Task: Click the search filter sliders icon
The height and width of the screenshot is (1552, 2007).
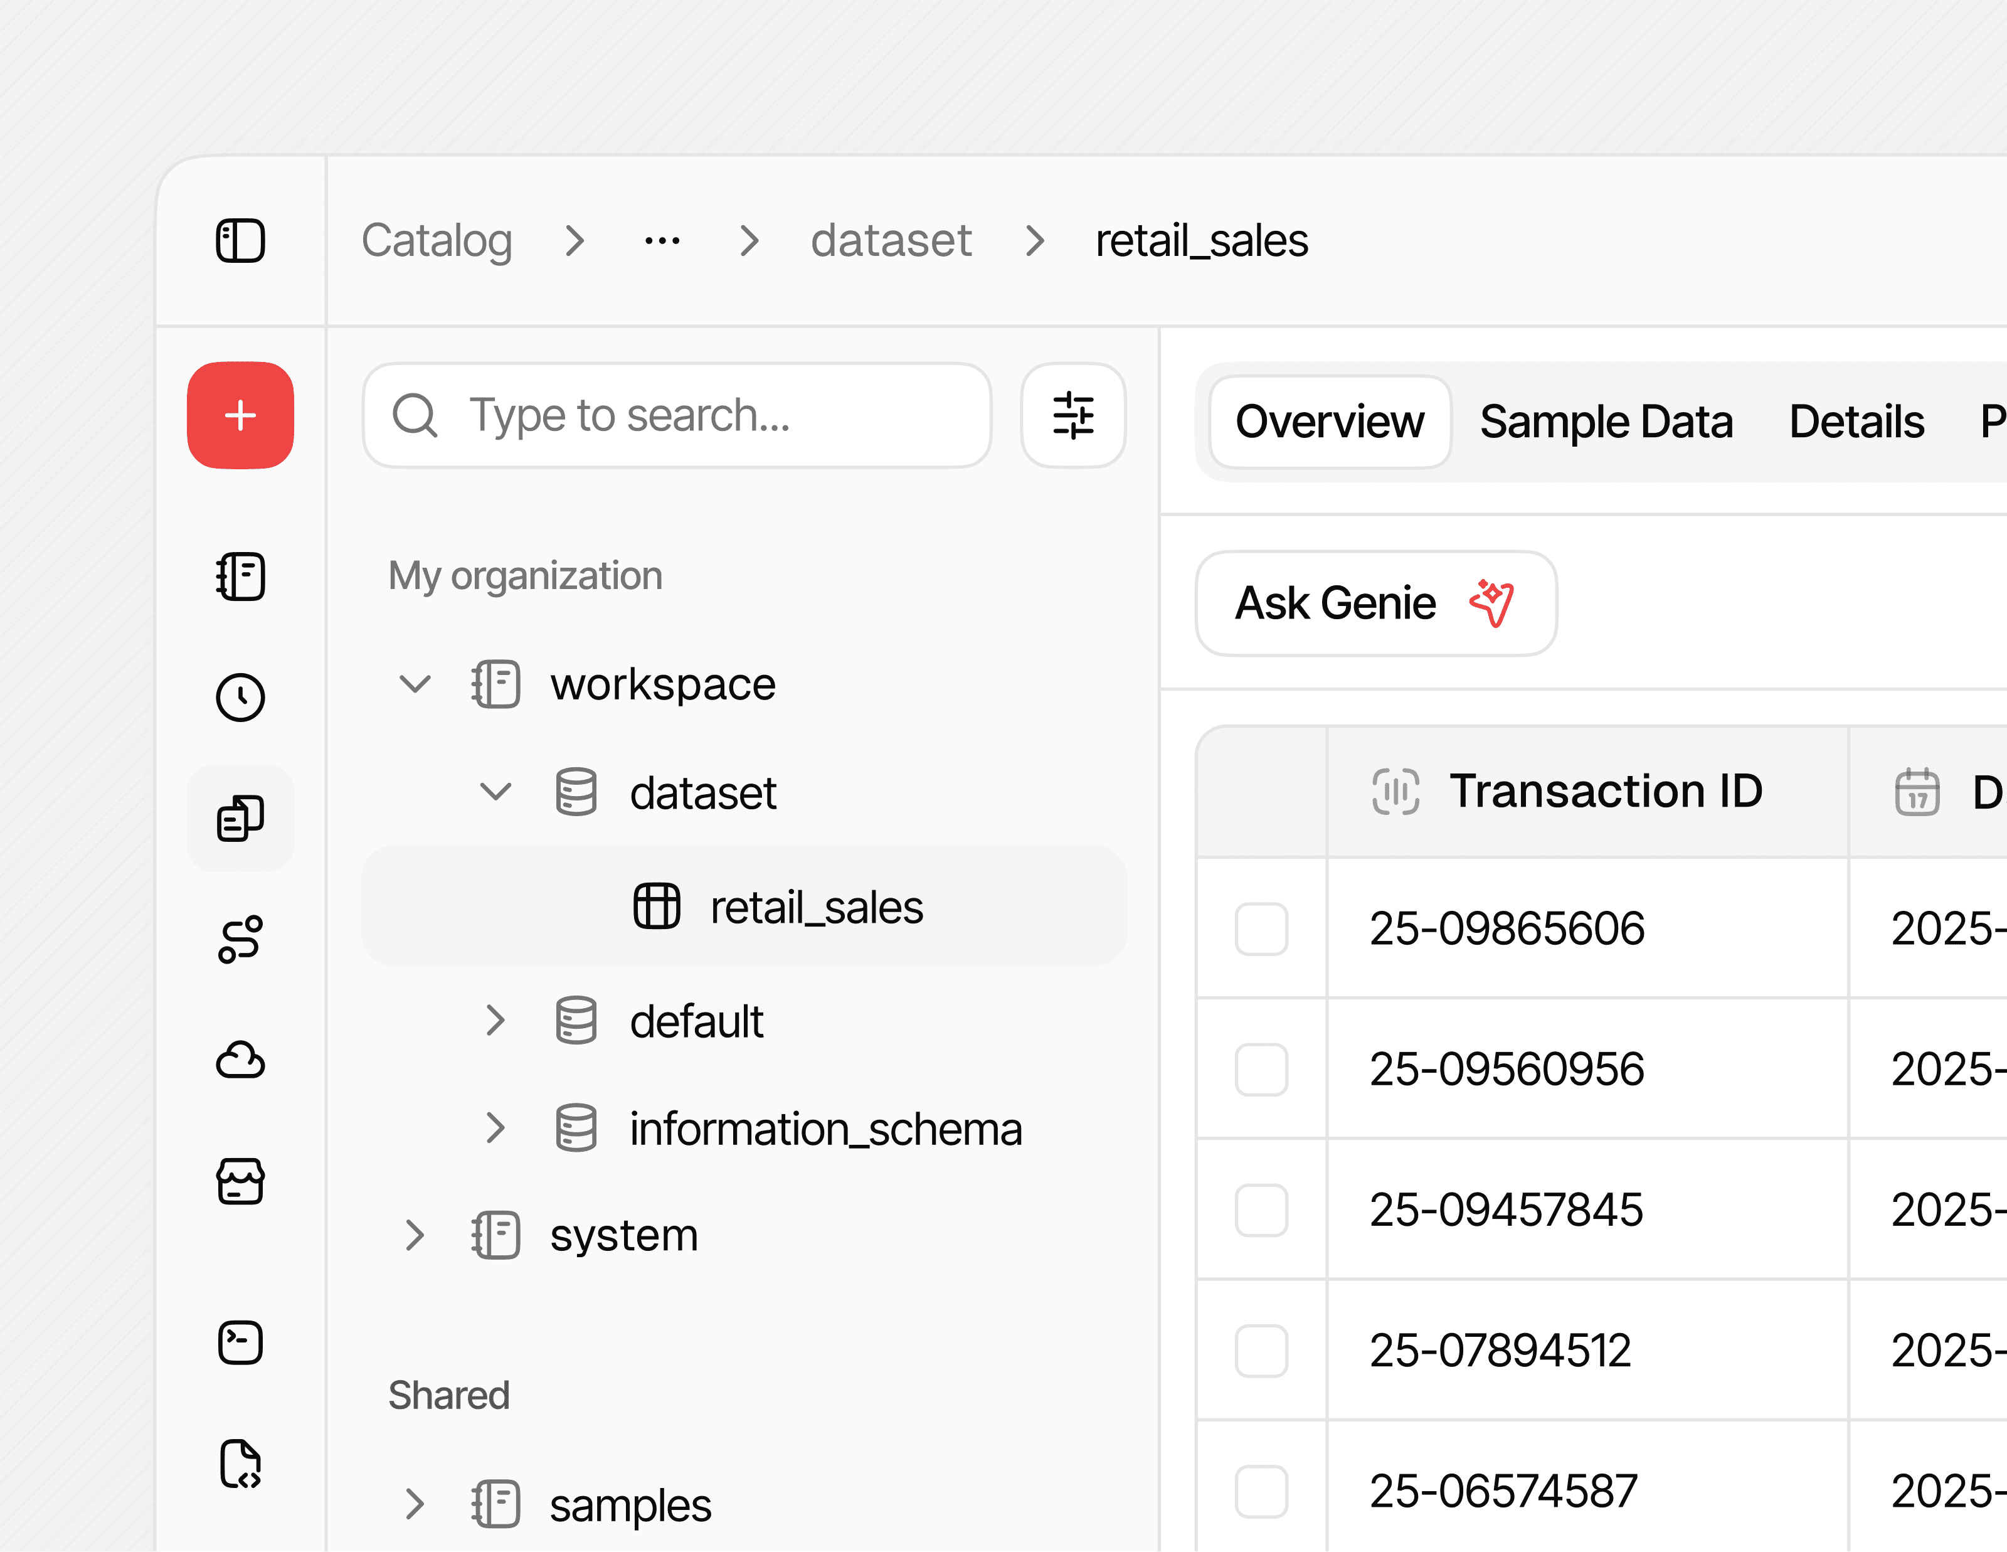Action: pyautogui.click(x=1072, y=415)
